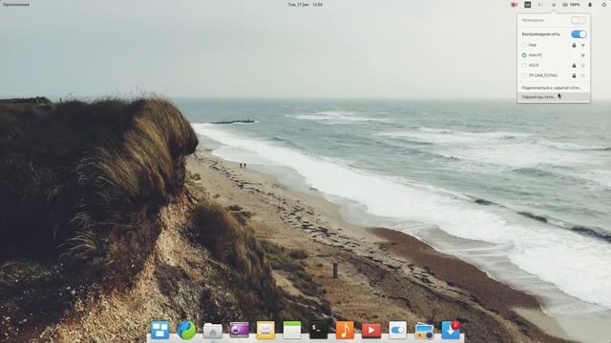Viewport: 611px width, 343px height.
Task: Launch the Terminal from the dock
Action: coord(318,330)
